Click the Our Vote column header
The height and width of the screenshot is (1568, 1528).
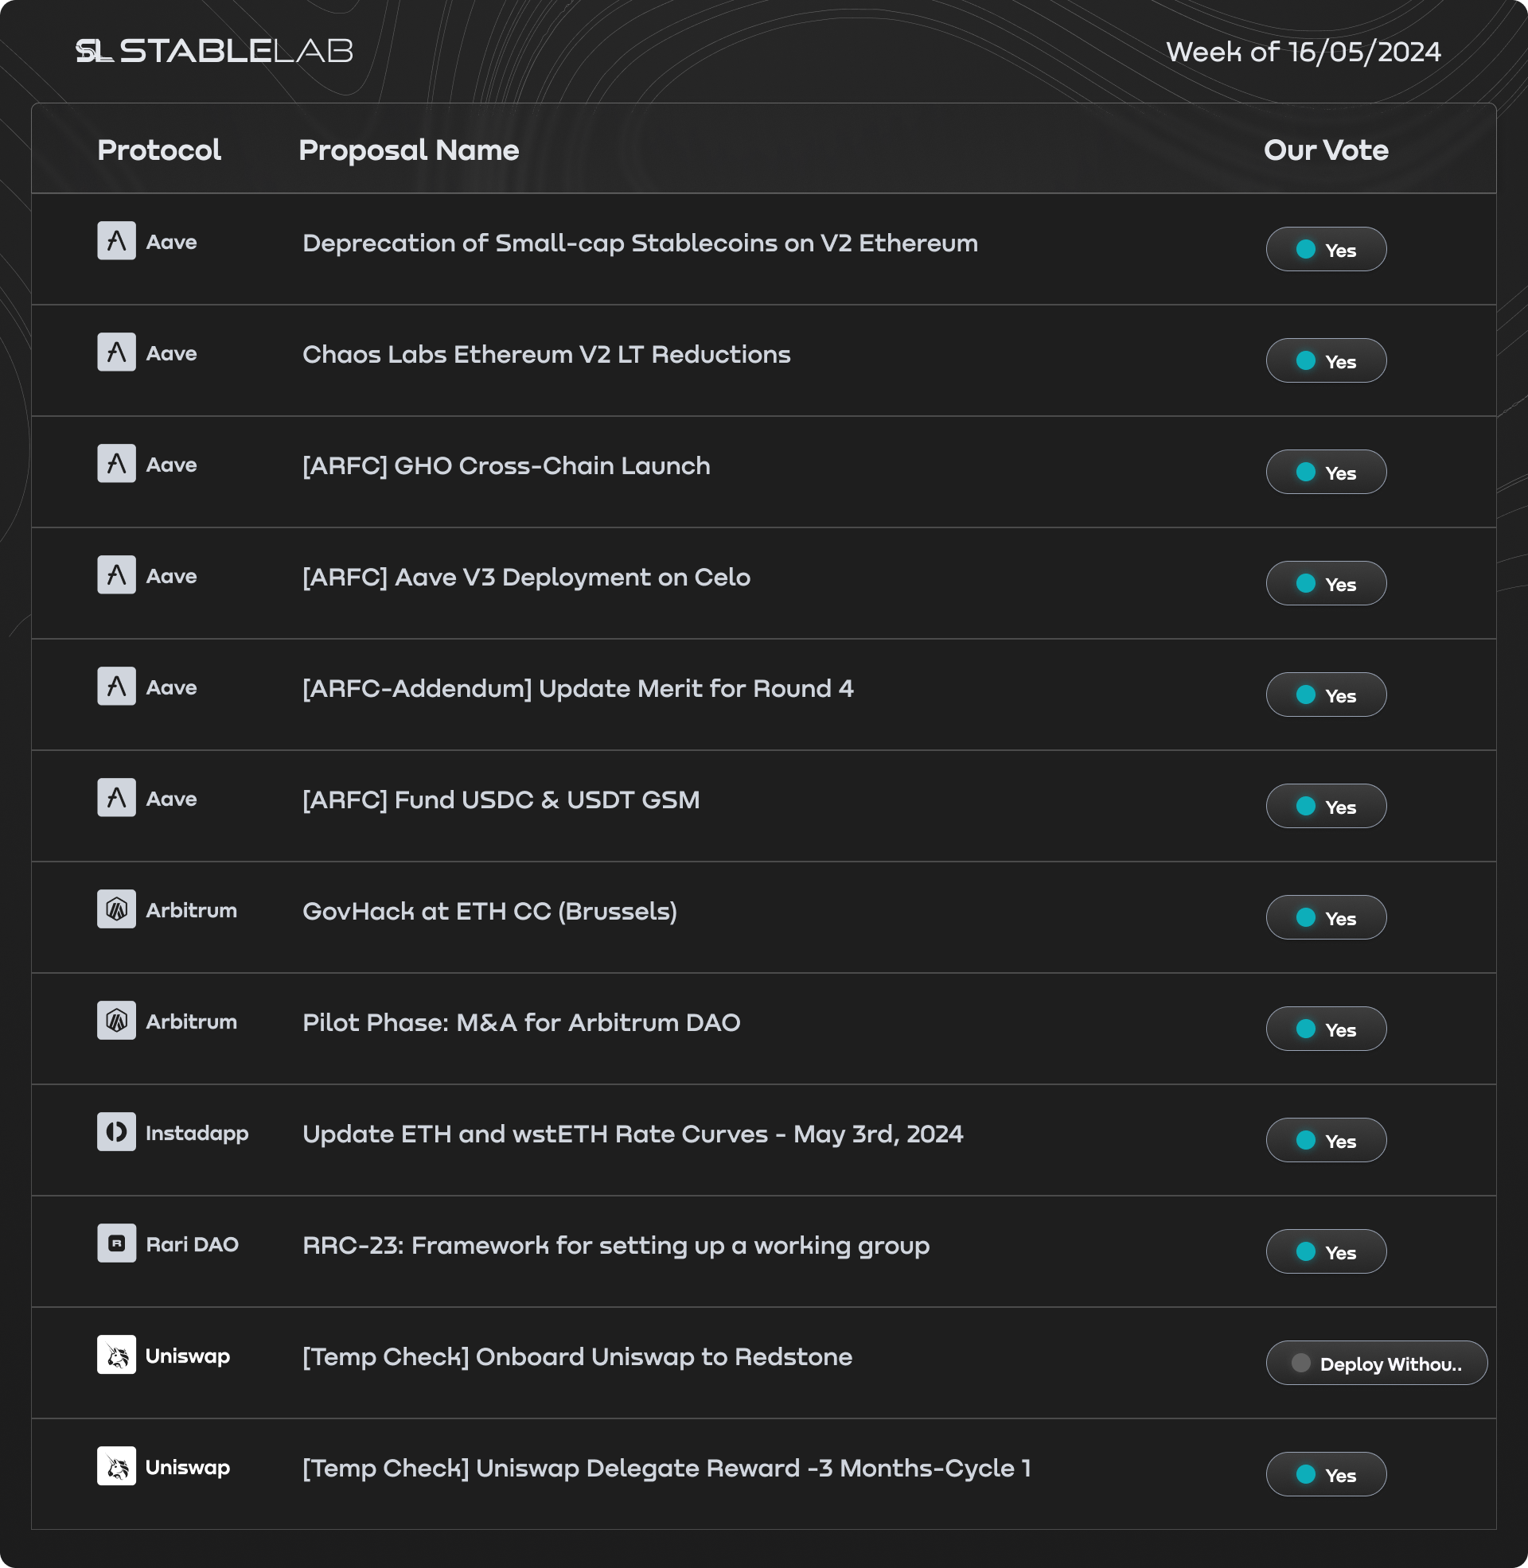click(x=1326, y=151)
